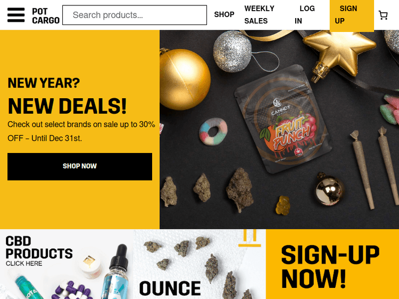
Task: Open the Ounce promotional banner
Action: click(x=199, y=264)
